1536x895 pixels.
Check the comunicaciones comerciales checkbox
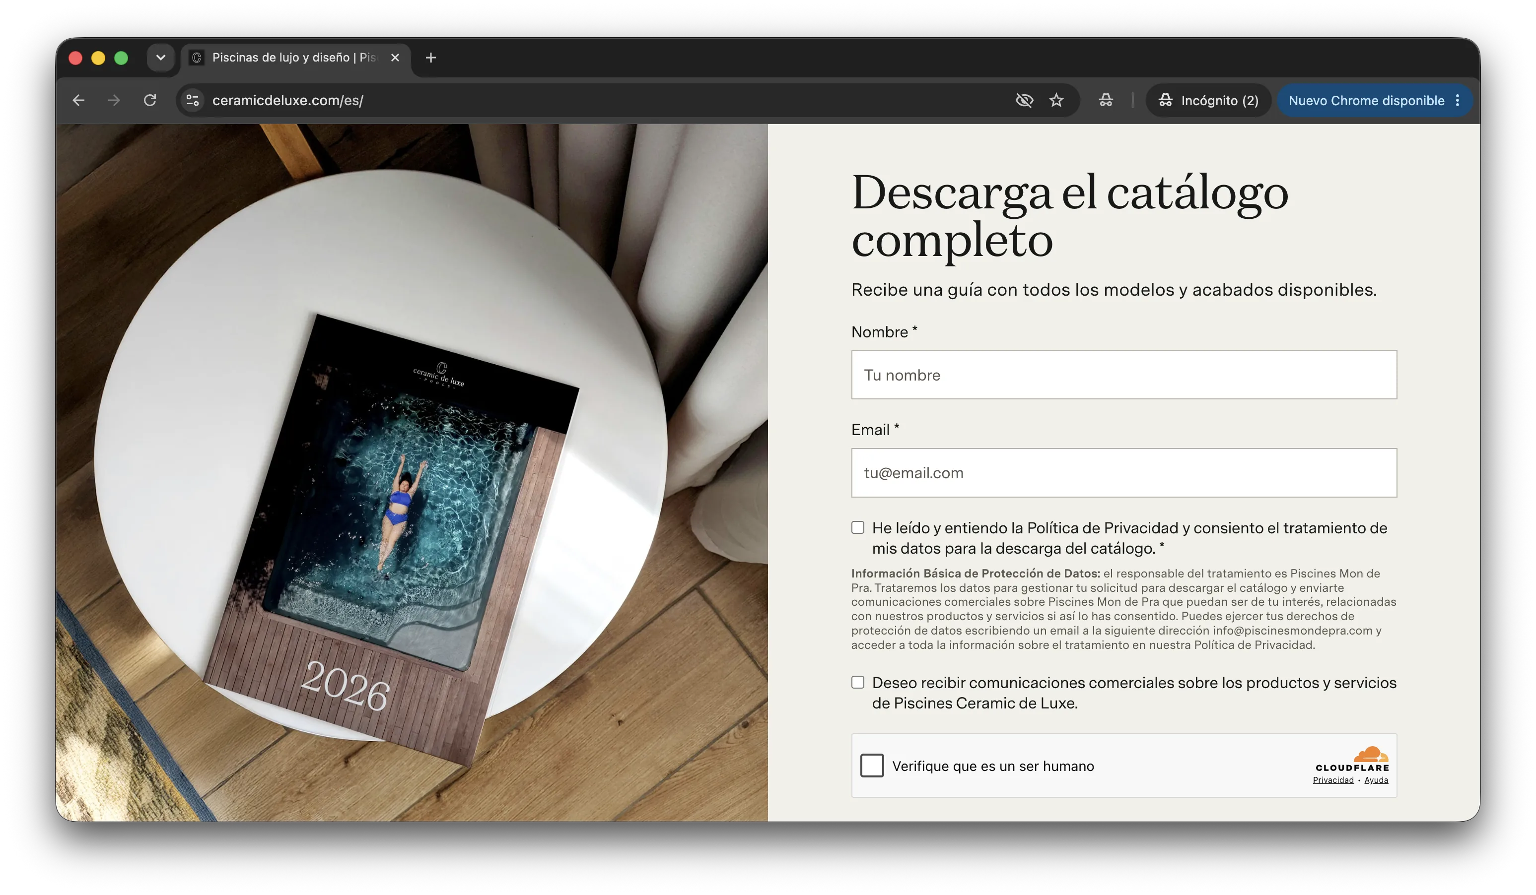tap(857, 682)
